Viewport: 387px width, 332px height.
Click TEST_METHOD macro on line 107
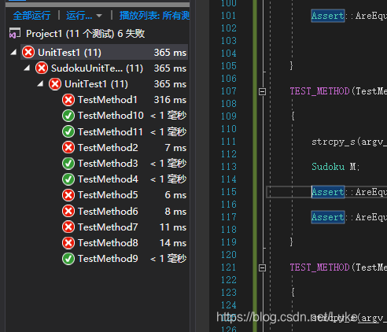tap(319, 91)
